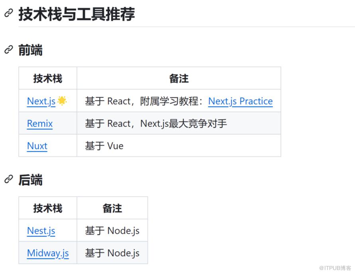The image size is (355, 274).
Task: Click the sun emoji next to Next.js
Action: [62, 101]
